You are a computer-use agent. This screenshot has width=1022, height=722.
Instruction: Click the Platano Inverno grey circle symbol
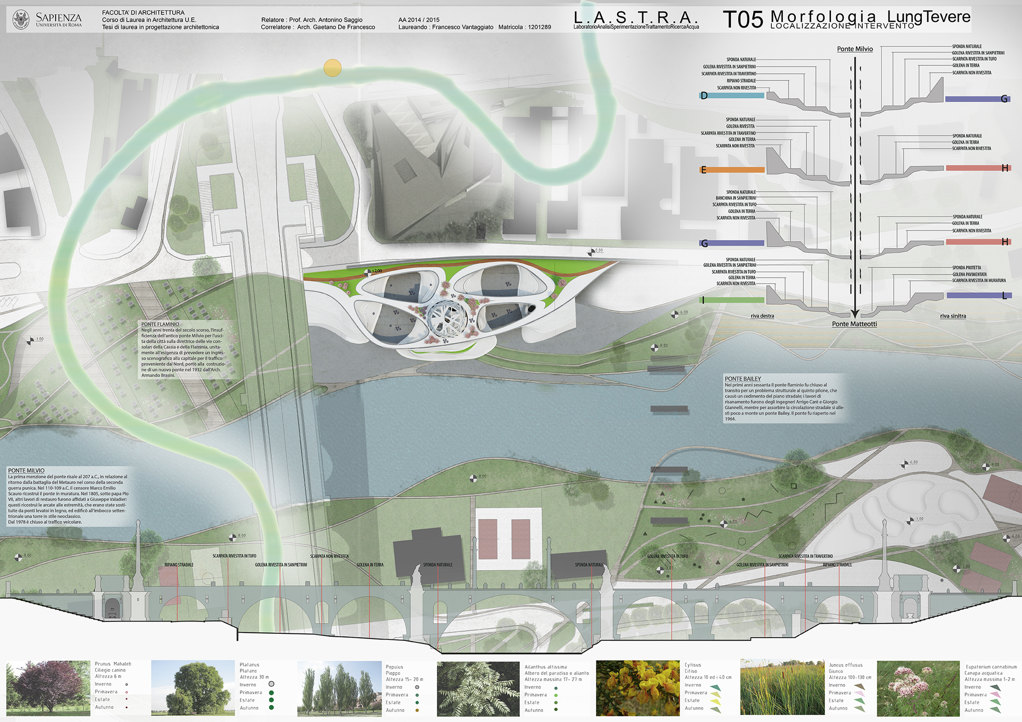(x=271, y=684)
